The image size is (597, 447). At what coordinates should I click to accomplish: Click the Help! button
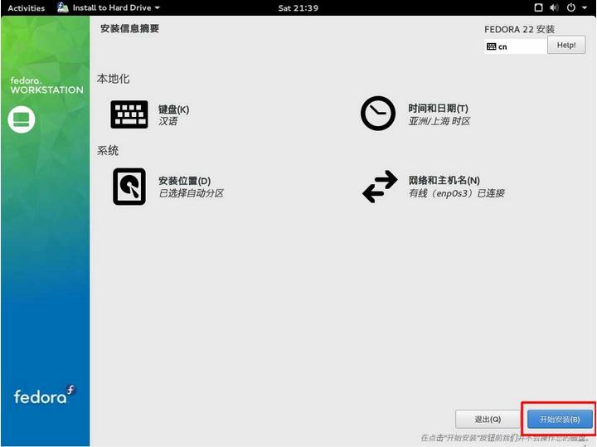(x=566, y=45)
